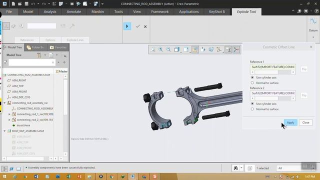Click the Reference 1 horizontal scrollbar
This screenshot has height=180, width=320.
coord(273,72)
